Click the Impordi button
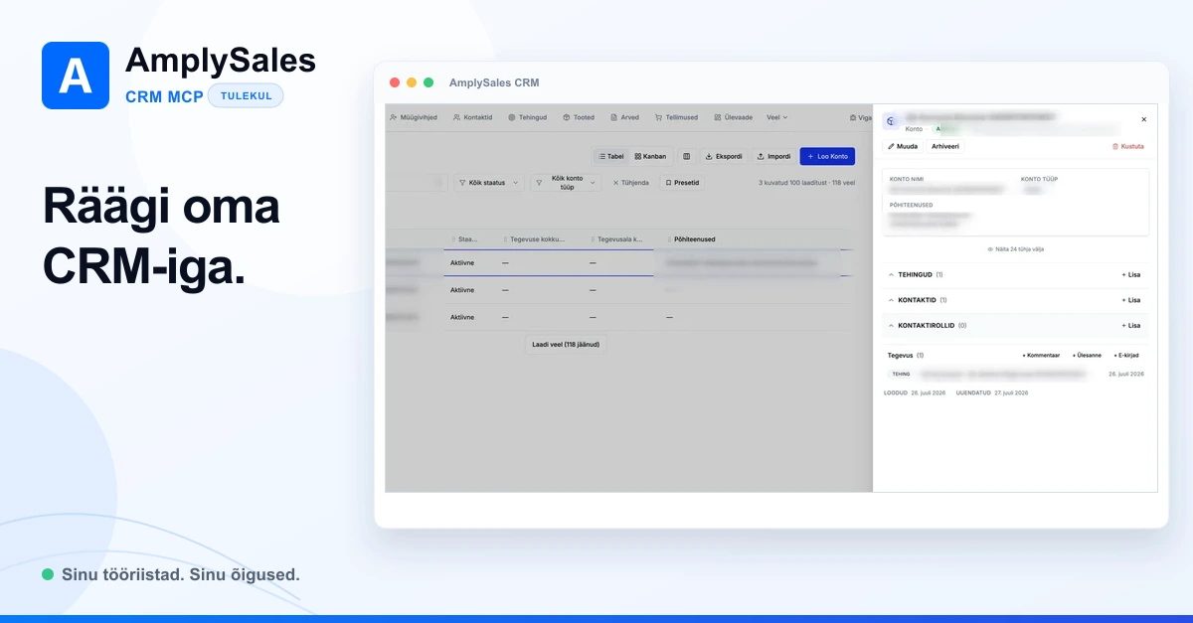Viewport: 1193px width, 623px height. coord(773,156)
